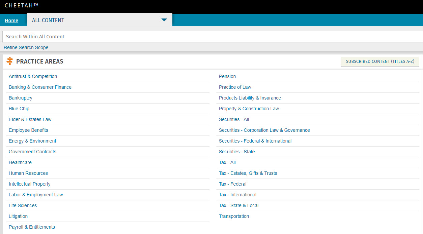423x234 pixels.
Task: Click the Practice Areas heading
Action: tap(40, 62)
